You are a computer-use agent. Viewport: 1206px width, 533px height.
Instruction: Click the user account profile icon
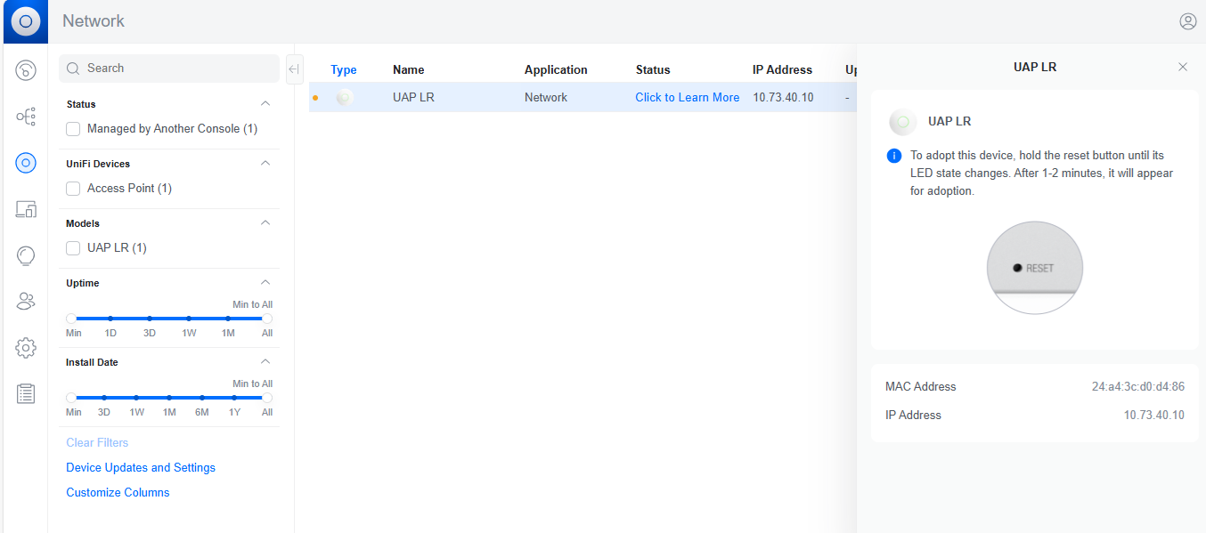[1187, 21]
